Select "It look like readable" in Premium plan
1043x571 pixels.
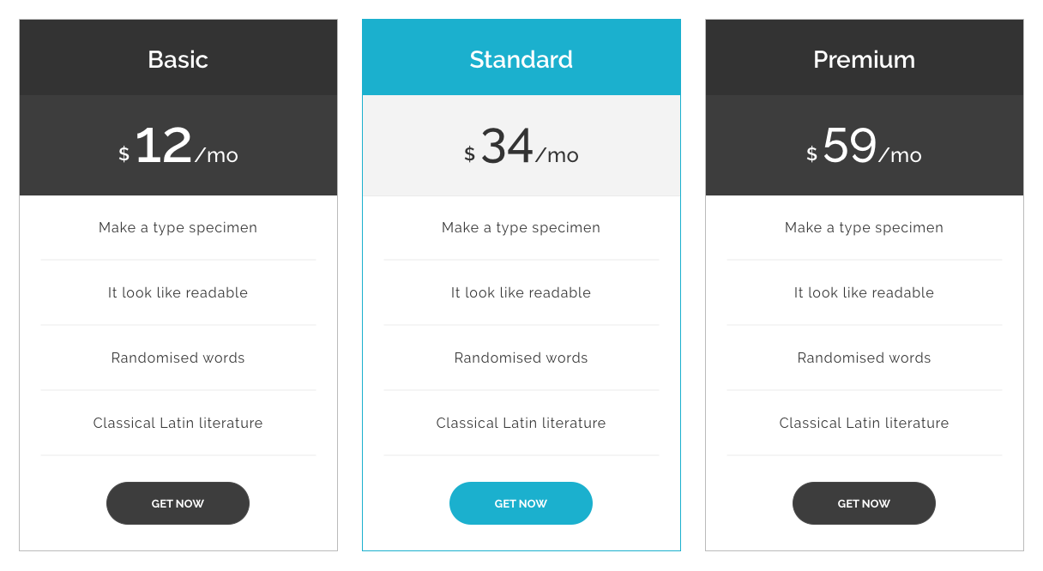tap(865, 292)
